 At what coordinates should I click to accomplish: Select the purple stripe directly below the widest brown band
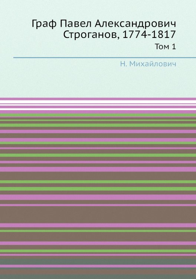coord(98,225)
